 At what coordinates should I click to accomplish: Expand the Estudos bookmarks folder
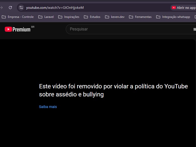[92, 17]
